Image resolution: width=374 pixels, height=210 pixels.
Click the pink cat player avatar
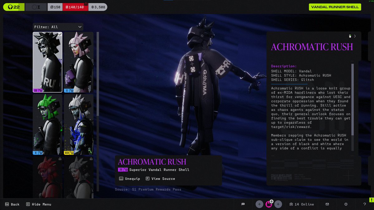click(269, 204)
